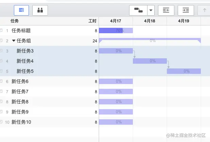This screenshot has width=210, height=142.
Task: Click the 新任务5 Gantt bar
Action: [184, 71]
